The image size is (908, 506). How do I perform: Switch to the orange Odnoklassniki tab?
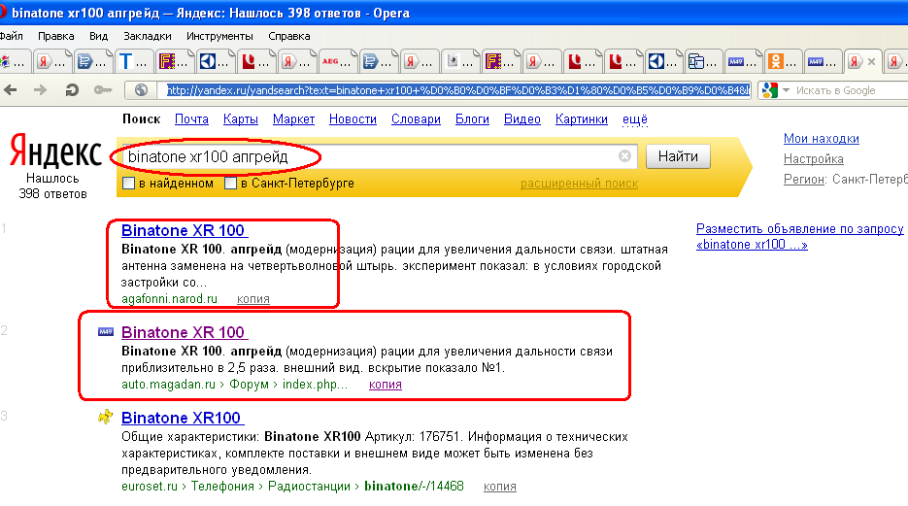click(776, 62)
